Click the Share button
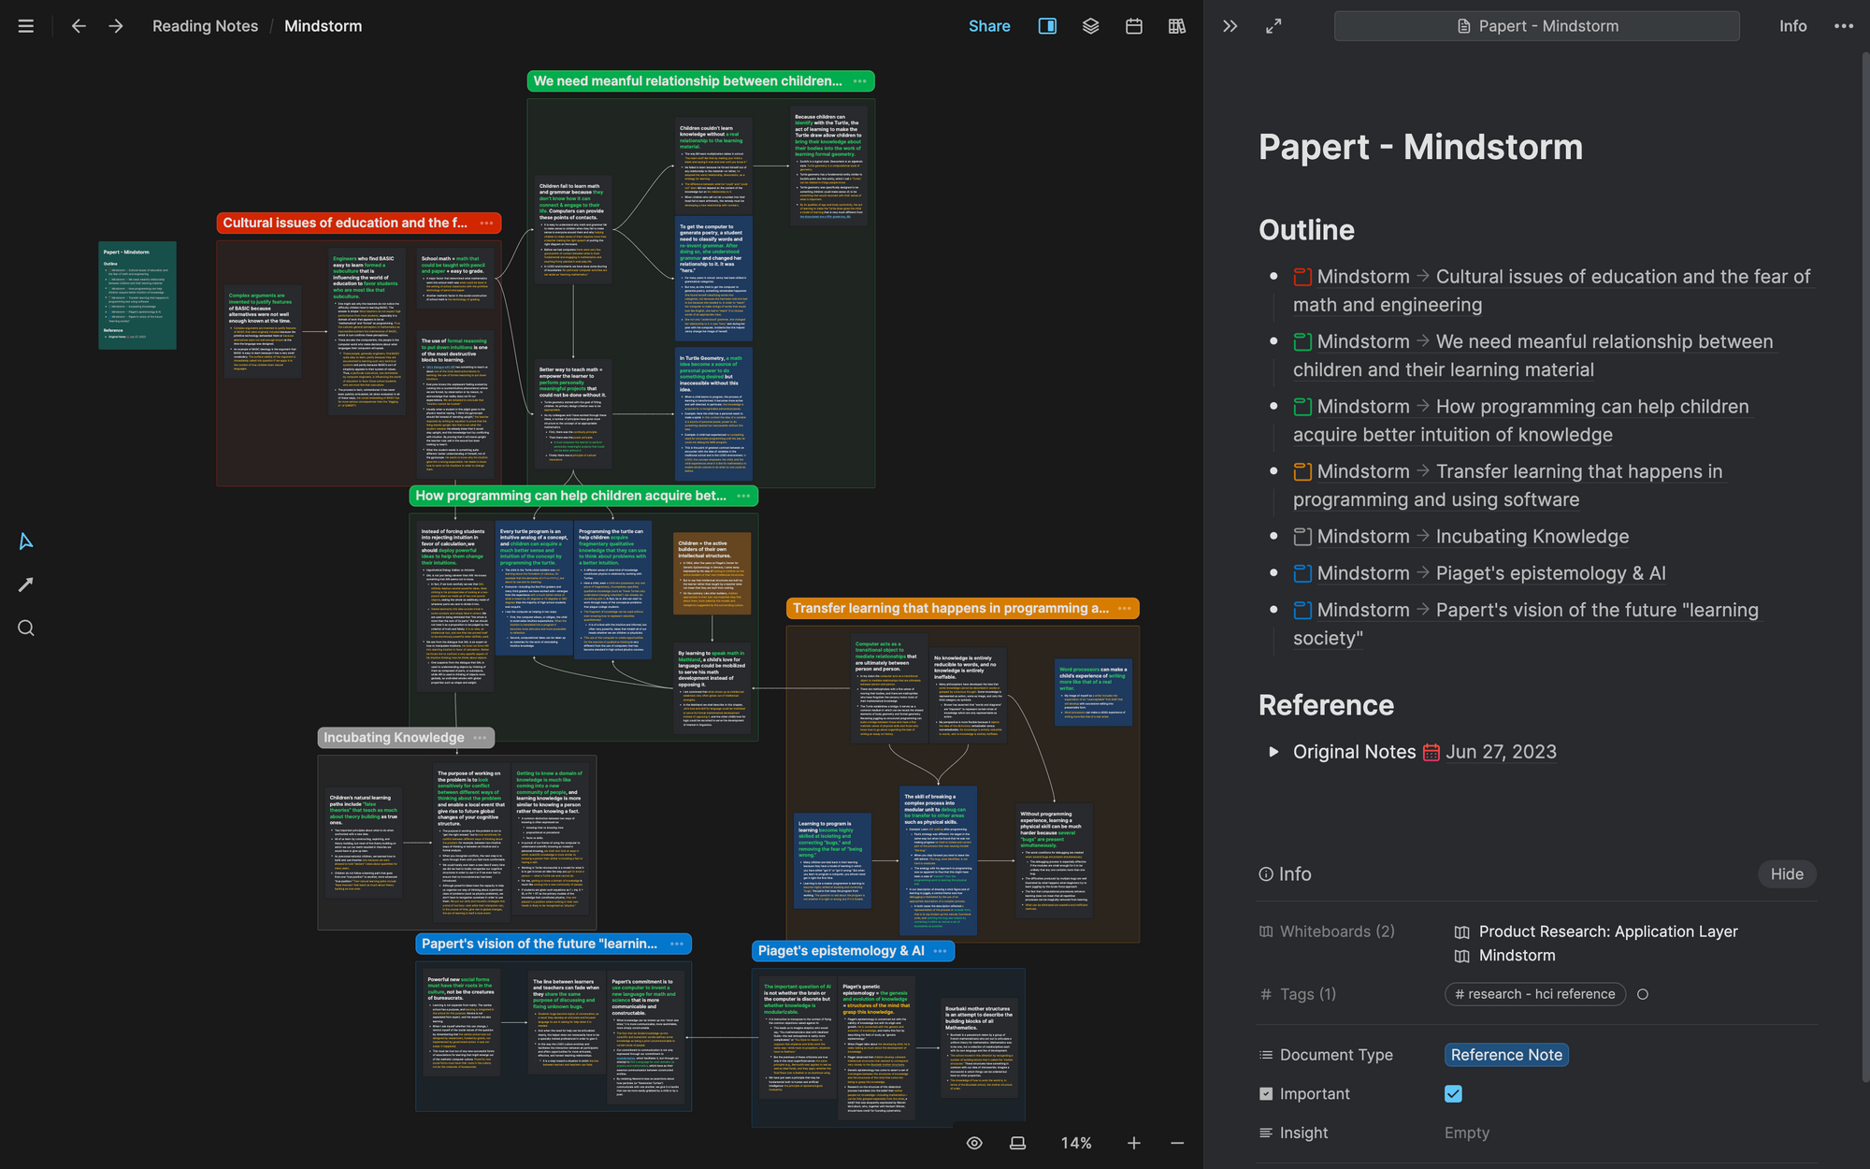Screen dimensions: 1870x1169 pyautogui.click(x=988, y=26)
